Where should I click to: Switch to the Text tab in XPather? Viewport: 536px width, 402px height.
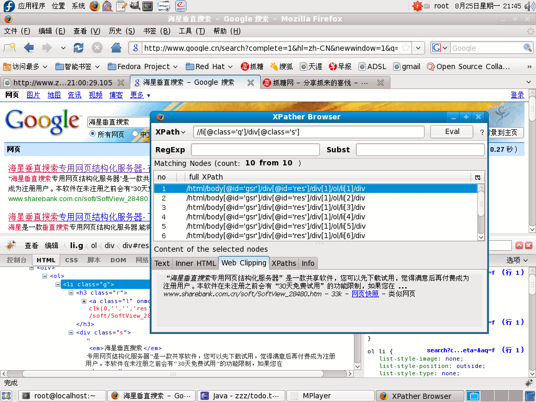click(162, 263)
